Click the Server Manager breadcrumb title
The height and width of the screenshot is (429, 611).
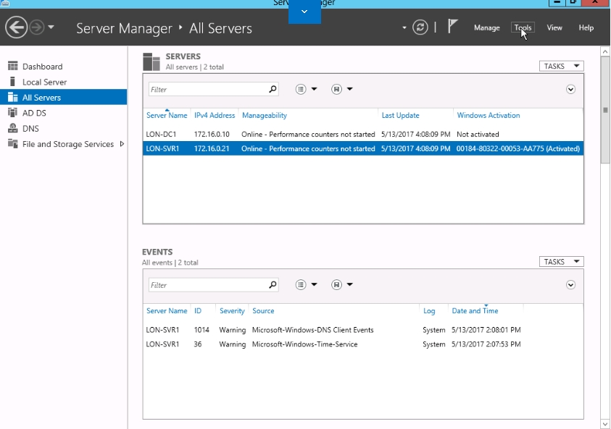(x=124, y=28)
